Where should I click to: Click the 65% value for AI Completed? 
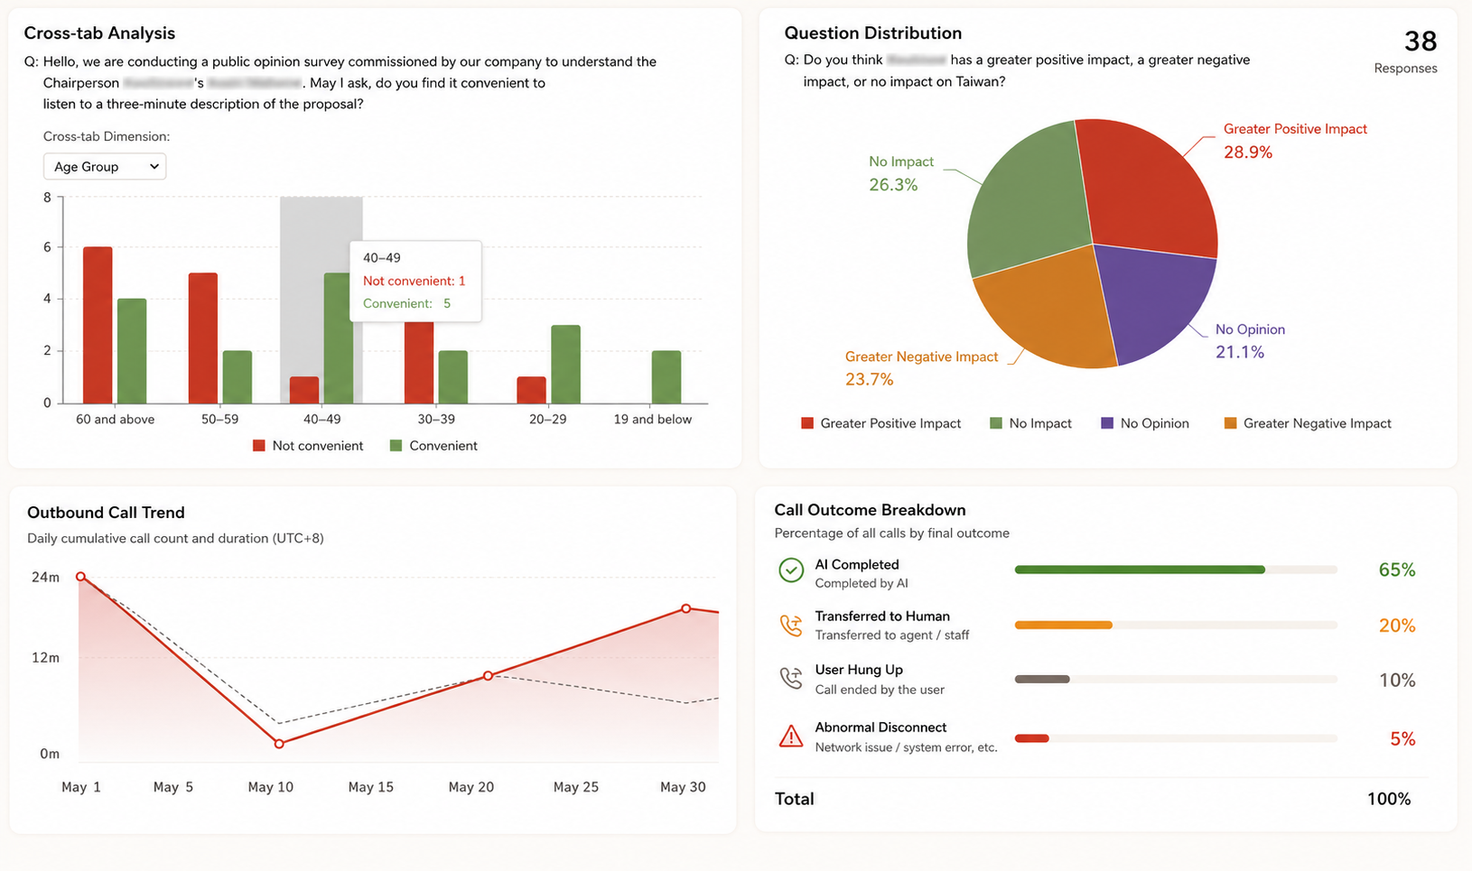1396,570
